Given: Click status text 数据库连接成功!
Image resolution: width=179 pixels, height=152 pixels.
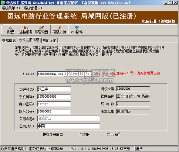Looking at the screenshot, I should (13, 149).
